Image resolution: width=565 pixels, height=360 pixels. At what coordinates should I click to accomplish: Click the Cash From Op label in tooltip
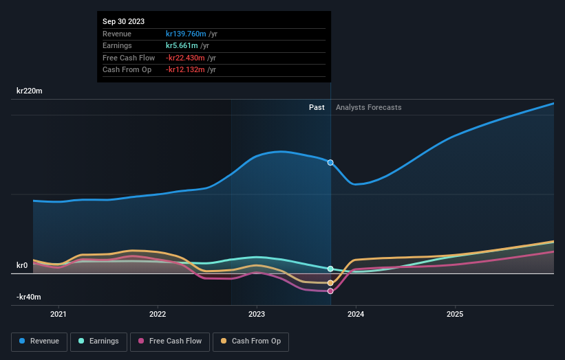click(127, 70)
